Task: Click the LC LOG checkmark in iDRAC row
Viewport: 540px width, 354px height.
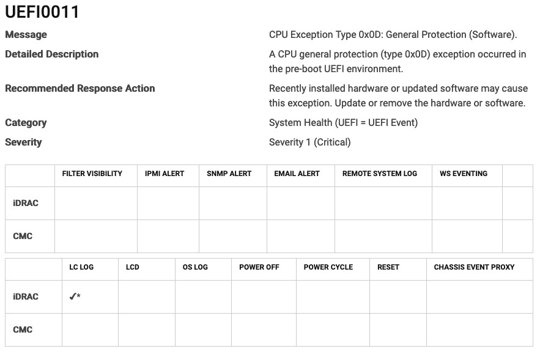Action: 75,296
